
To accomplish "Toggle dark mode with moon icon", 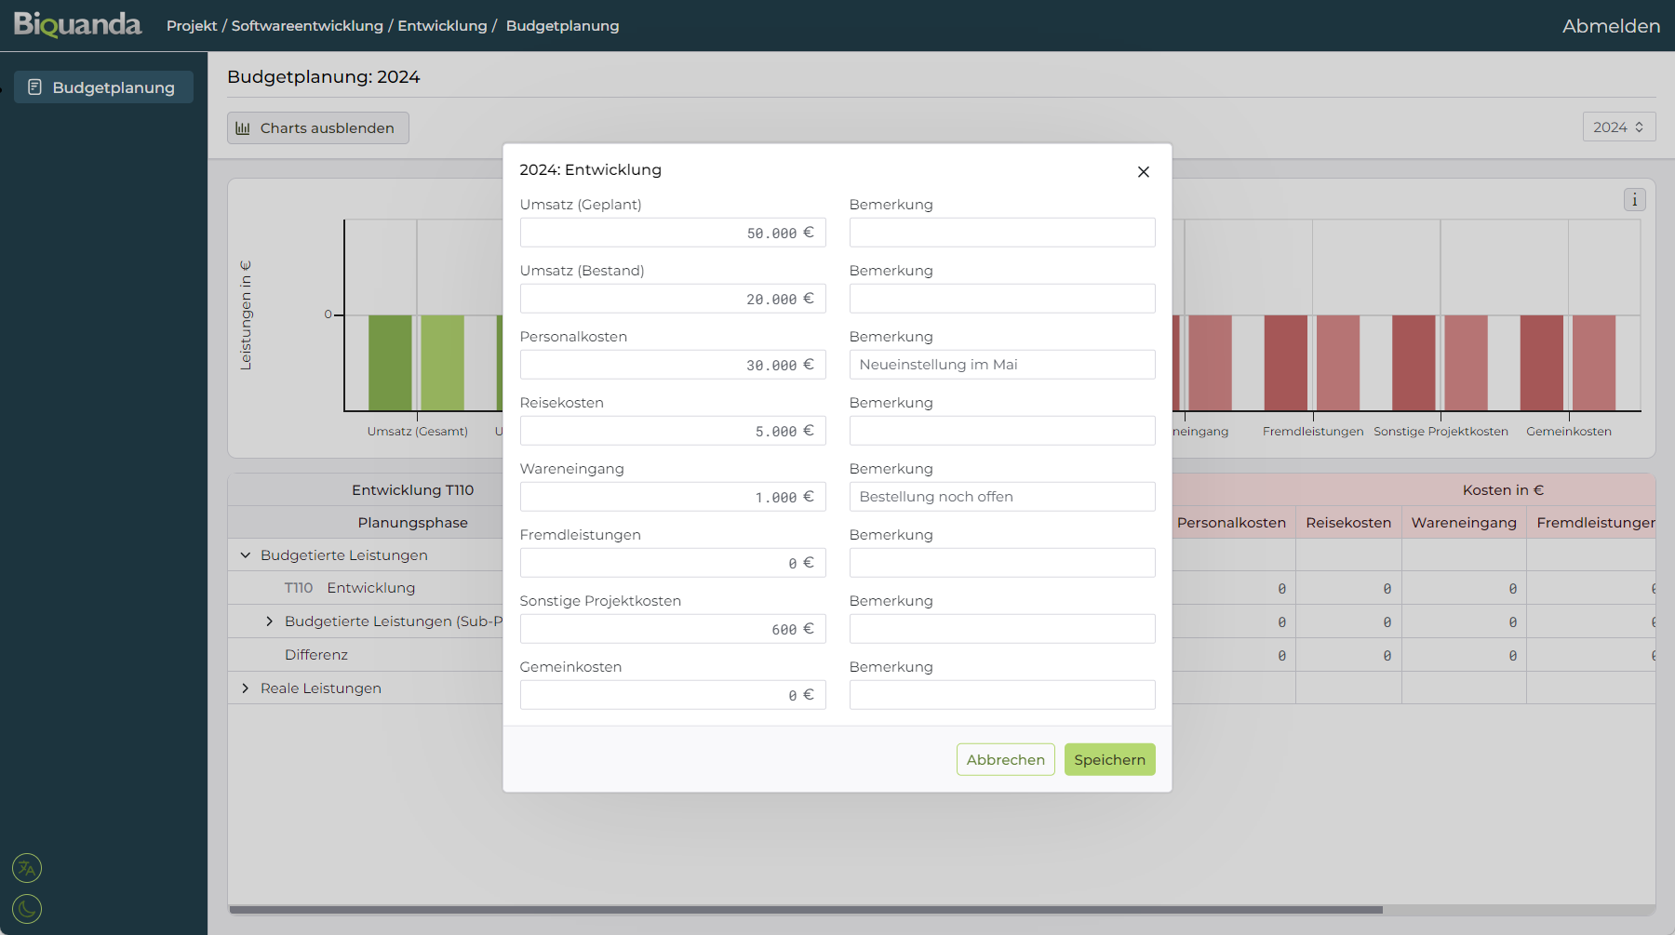I will (x=27, y=908).
